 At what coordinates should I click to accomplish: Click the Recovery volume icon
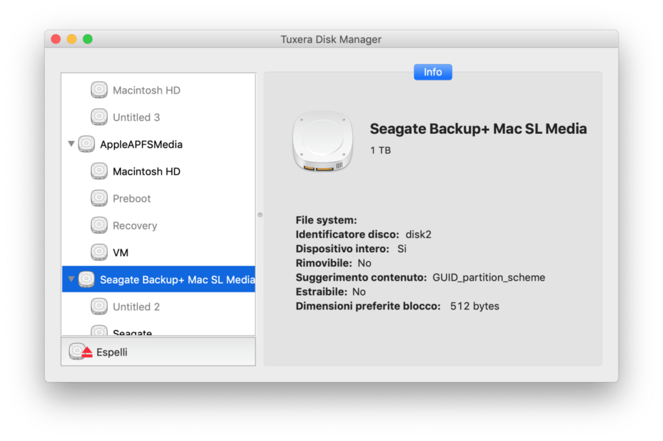coord(99,225)
